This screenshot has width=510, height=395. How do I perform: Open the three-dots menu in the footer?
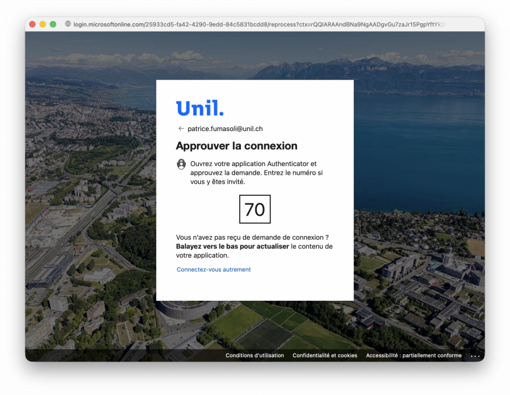[475, 356]
